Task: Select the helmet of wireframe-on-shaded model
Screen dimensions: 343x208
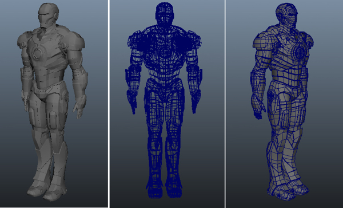Action: [x=287, y=16]
